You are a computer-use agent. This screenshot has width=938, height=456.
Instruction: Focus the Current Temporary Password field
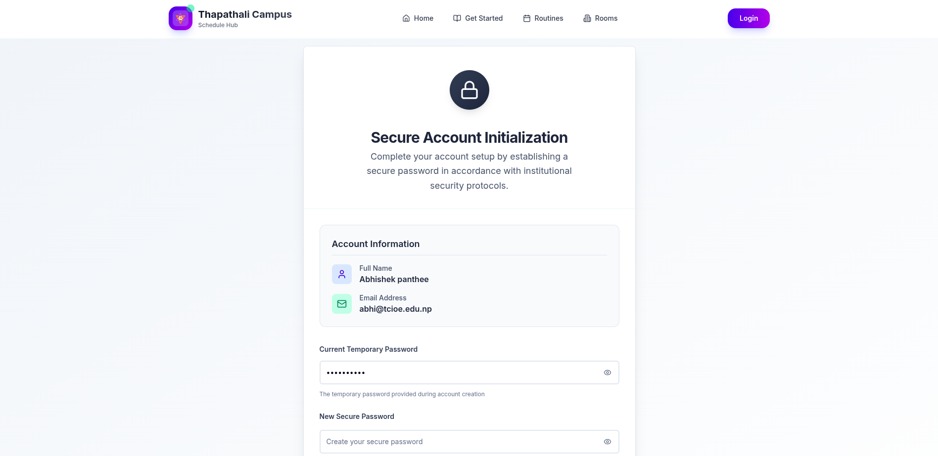pos(469,373)
